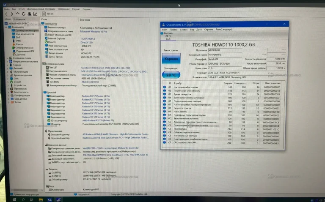325x202 pixels.
Task: Click the DirectX icon in sidebar tree
Action: [x=11, y=82]
